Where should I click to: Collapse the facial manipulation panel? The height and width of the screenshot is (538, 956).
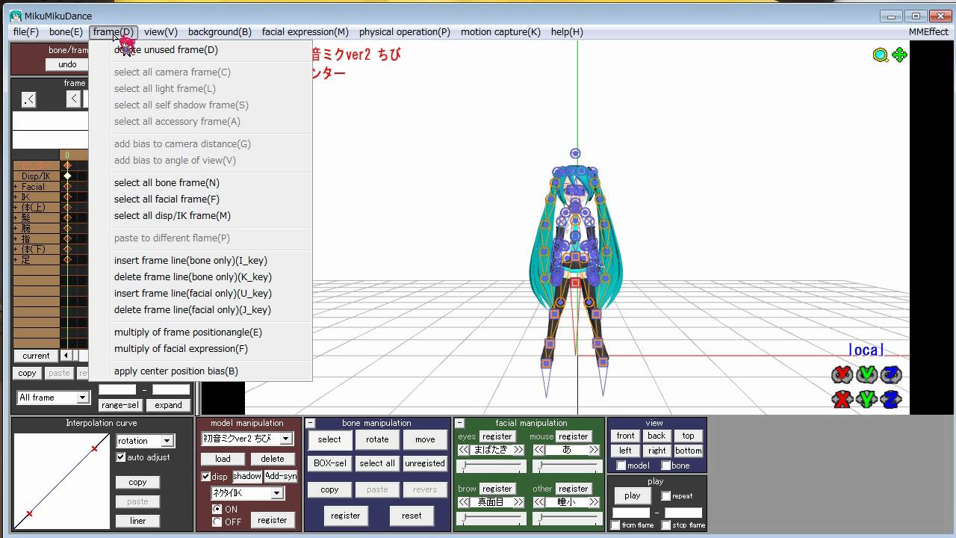tap(460, 423)
